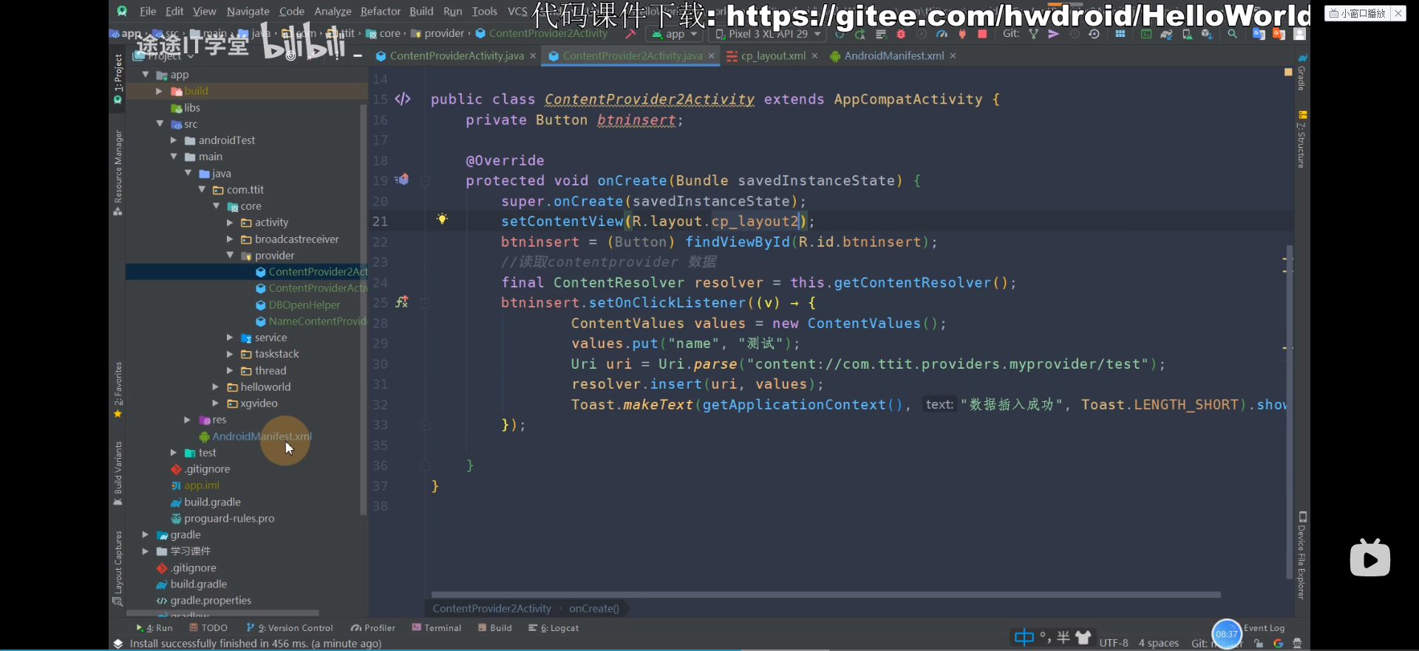Open the Build Variants side panel
1419x651 pixels.
[x=118, y=473]
